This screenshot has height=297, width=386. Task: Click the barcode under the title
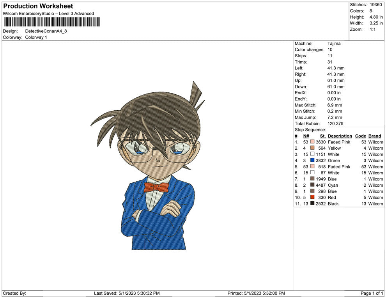click(x=52, y=22)
